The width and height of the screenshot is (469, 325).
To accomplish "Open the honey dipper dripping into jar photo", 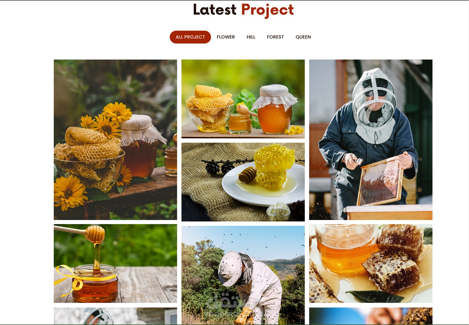I will click(x=115, y=263).
